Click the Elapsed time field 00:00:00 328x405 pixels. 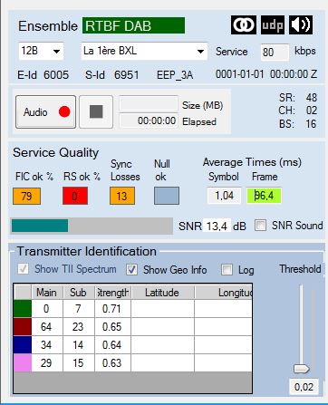(x=149, y=121)
